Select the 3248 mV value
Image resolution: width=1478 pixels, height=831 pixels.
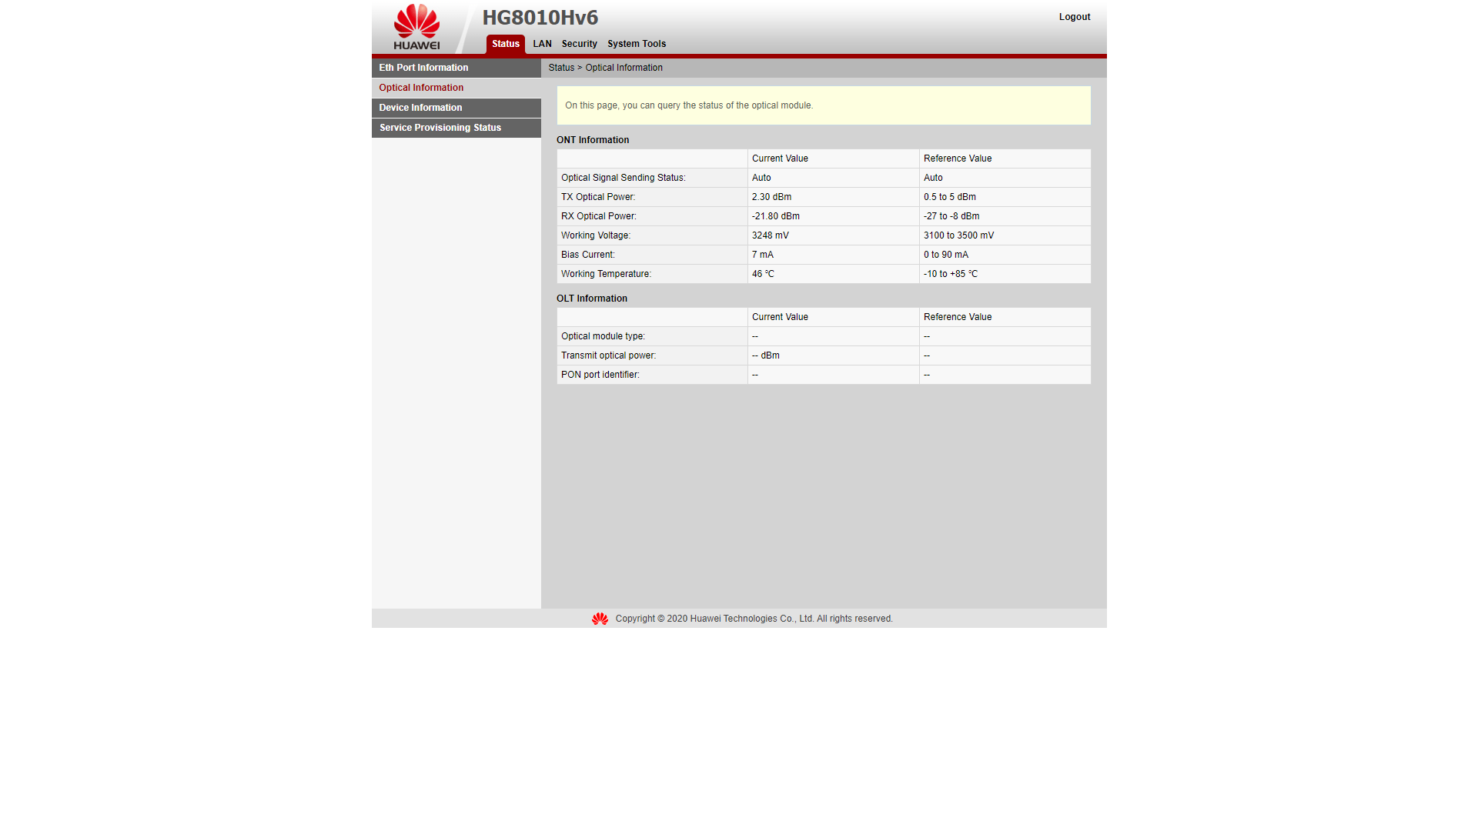[x=771, y=235]
